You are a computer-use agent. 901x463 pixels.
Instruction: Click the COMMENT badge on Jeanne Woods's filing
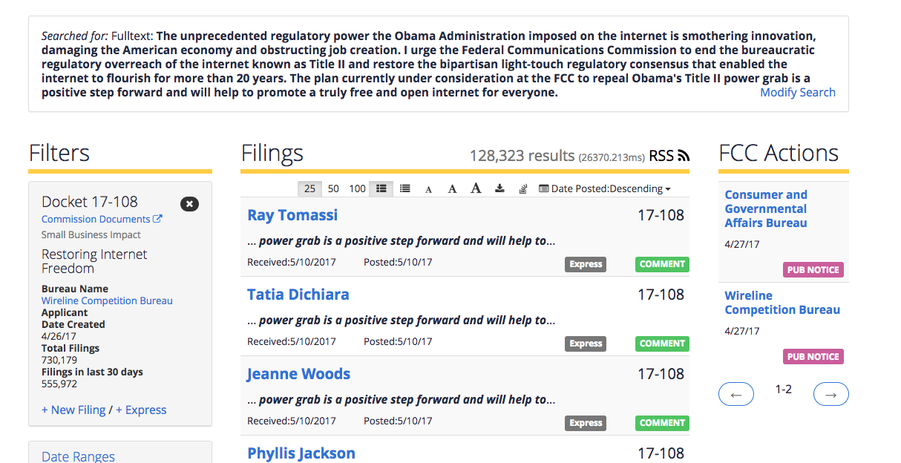662,423
